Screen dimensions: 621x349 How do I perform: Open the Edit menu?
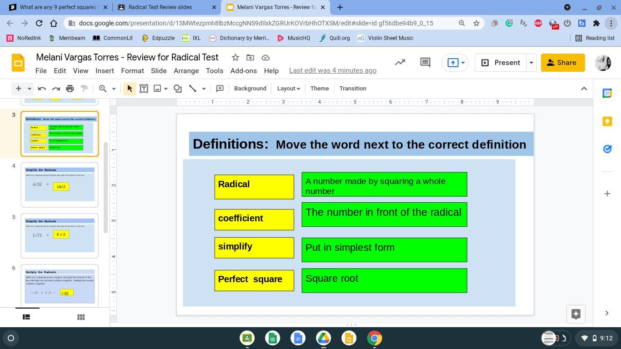click(60, 71)
